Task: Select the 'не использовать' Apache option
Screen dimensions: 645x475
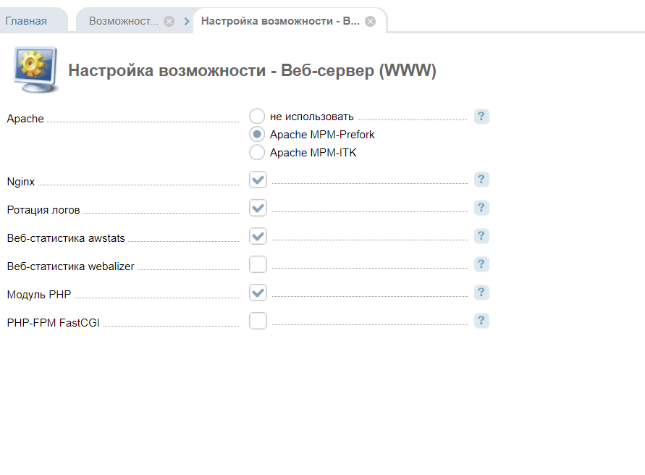Action: click(x=257, y=116)
